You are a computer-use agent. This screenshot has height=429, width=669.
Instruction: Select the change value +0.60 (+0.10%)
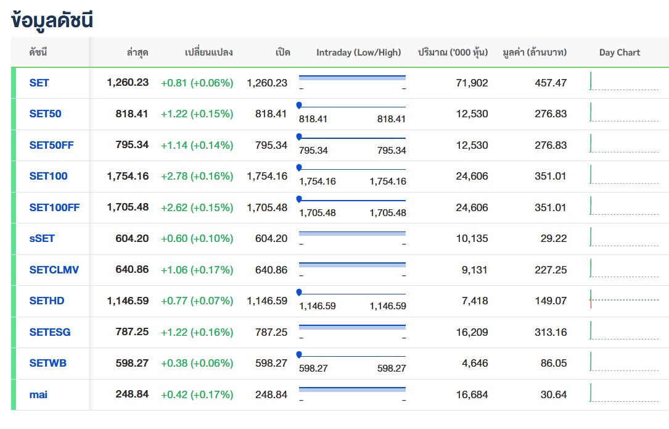click(197, 238)
